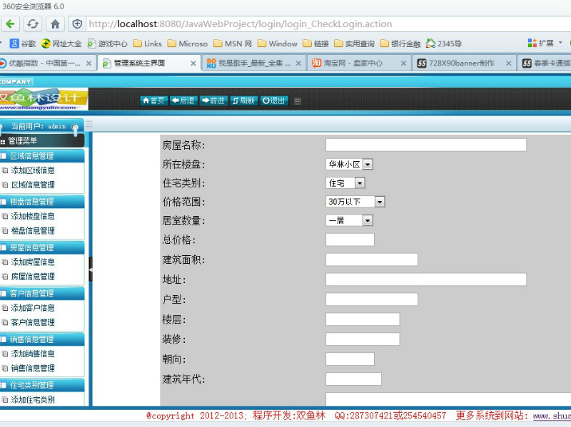Open the 谷歌 bookmark
The width and height of the screenshot is (571, 427).
pyautogui.click(x=23, y=43)
